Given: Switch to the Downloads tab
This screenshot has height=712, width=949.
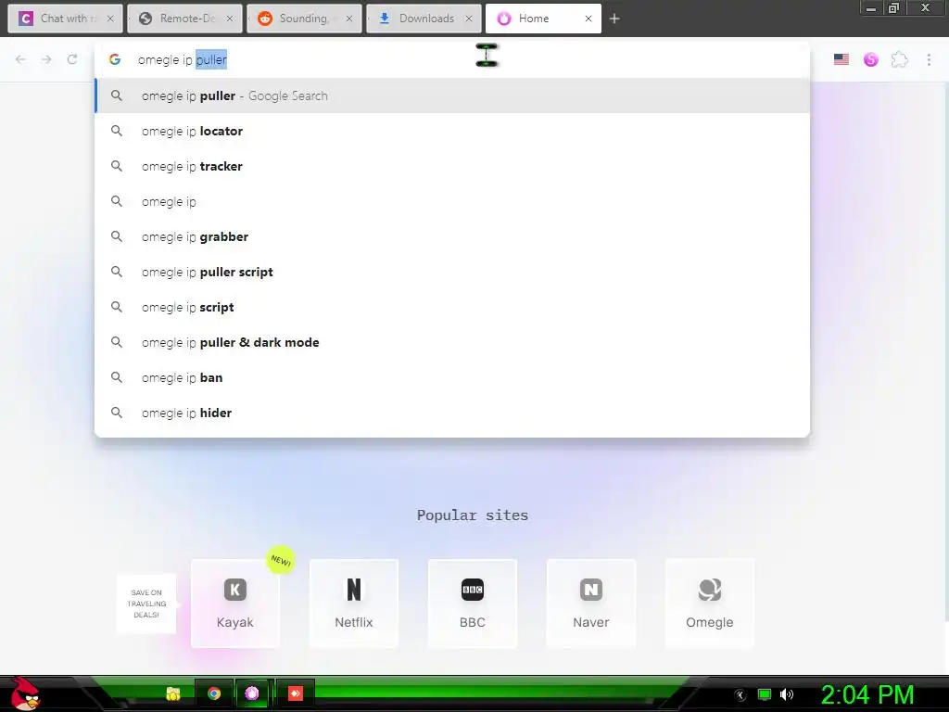Looking at the screenshot, I should click(424, 19).
